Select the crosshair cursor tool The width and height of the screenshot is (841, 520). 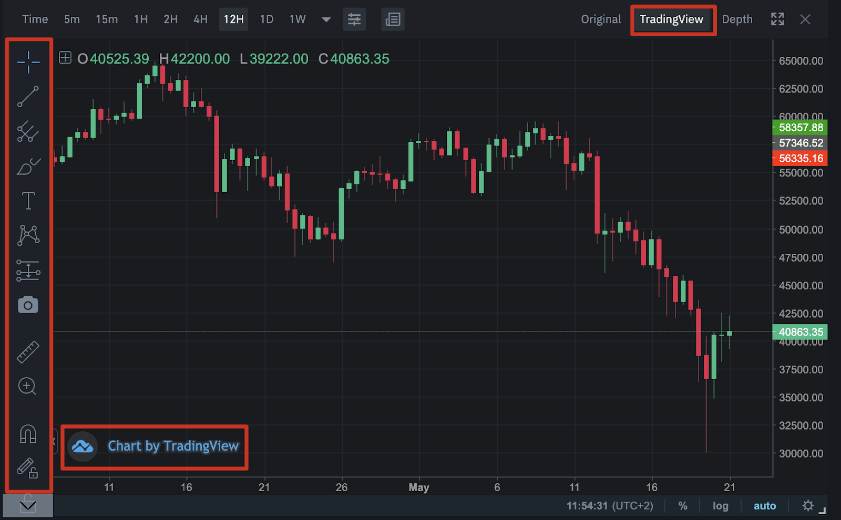point(29,62)
